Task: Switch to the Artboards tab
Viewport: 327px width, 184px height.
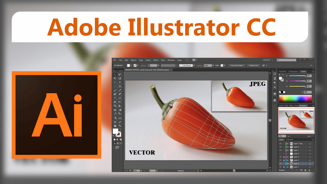Action: (x=289, y=140)
